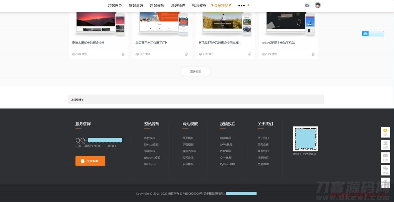Click the 微信 WeChat icon in sidebar
The image size is (394, 202).
pos(385,170)
